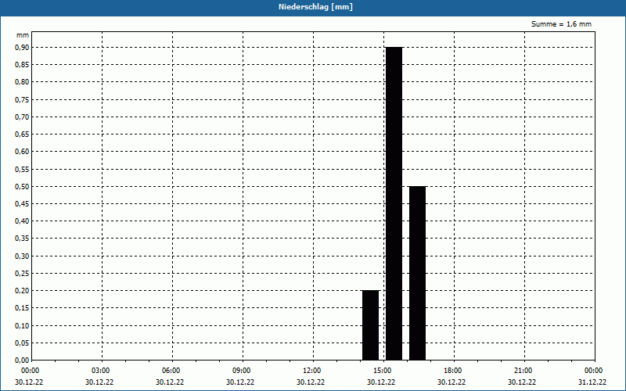
Task: Select the 'Summe = 1,6 mm' total label
Action: click(561, 24)
